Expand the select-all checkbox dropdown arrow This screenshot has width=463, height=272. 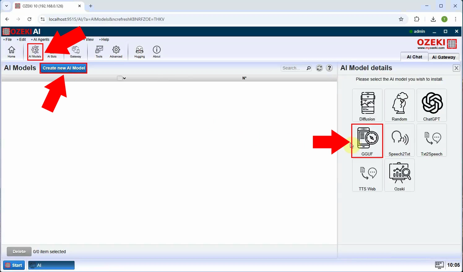(x=124, y=78)
